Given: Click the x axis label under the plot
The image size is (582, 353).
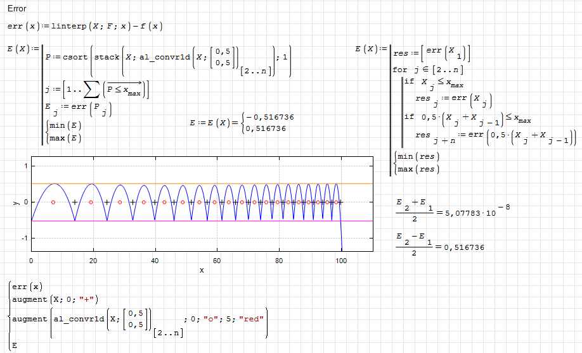Looking at the screenshot, I should coord(202,270).
